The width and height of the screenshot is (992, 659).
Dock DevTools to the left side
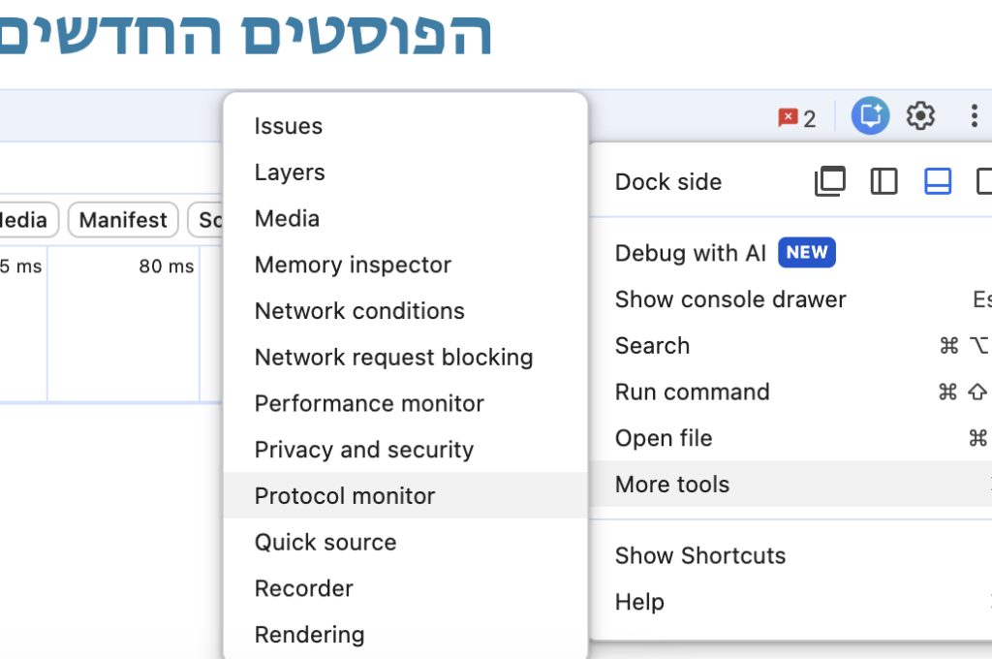click(x=883, y=181)
